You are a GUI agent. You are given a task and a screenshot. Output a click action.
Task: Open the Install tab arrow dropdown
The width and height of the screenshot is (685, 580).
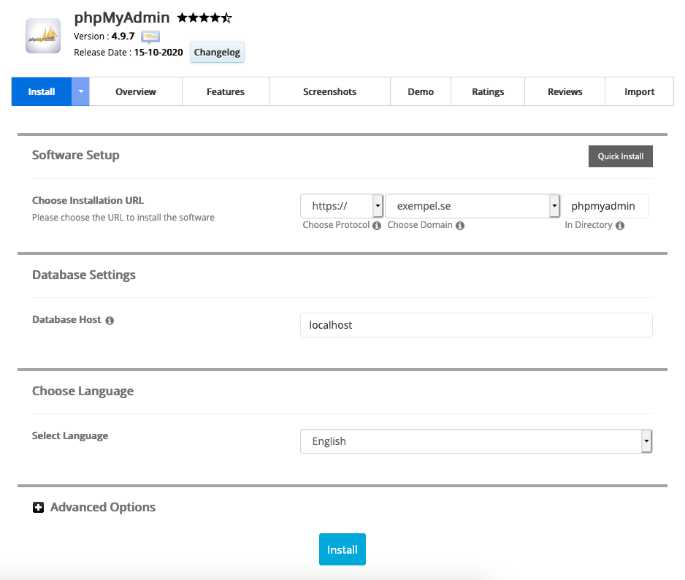point(80,92)
